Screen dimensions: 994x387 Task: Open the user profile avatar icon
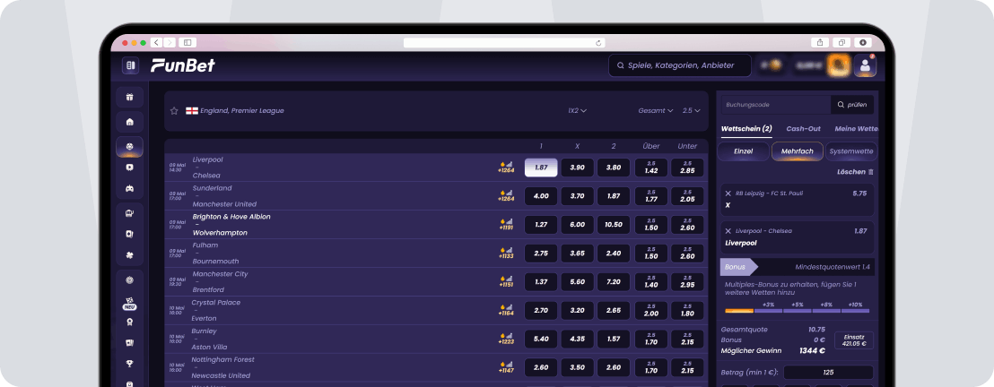point(865,65)
